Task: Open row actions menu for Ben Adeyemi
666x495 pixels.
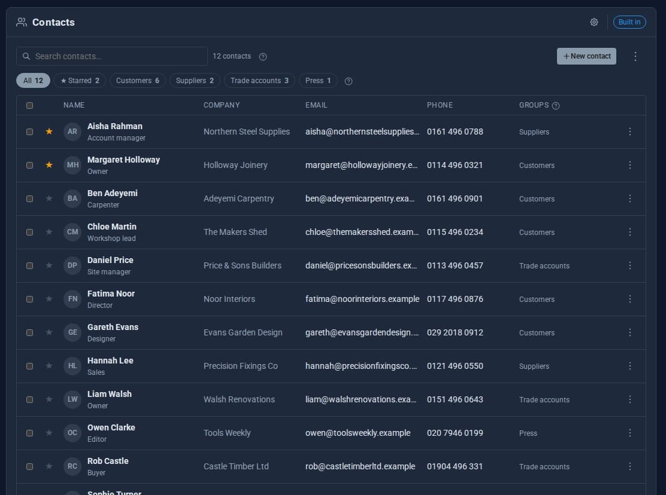Action: [x=630, y=198]
